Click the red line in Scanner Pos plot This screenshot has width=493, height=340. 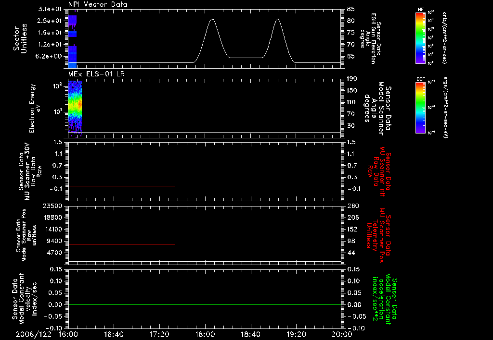point(122,244)
